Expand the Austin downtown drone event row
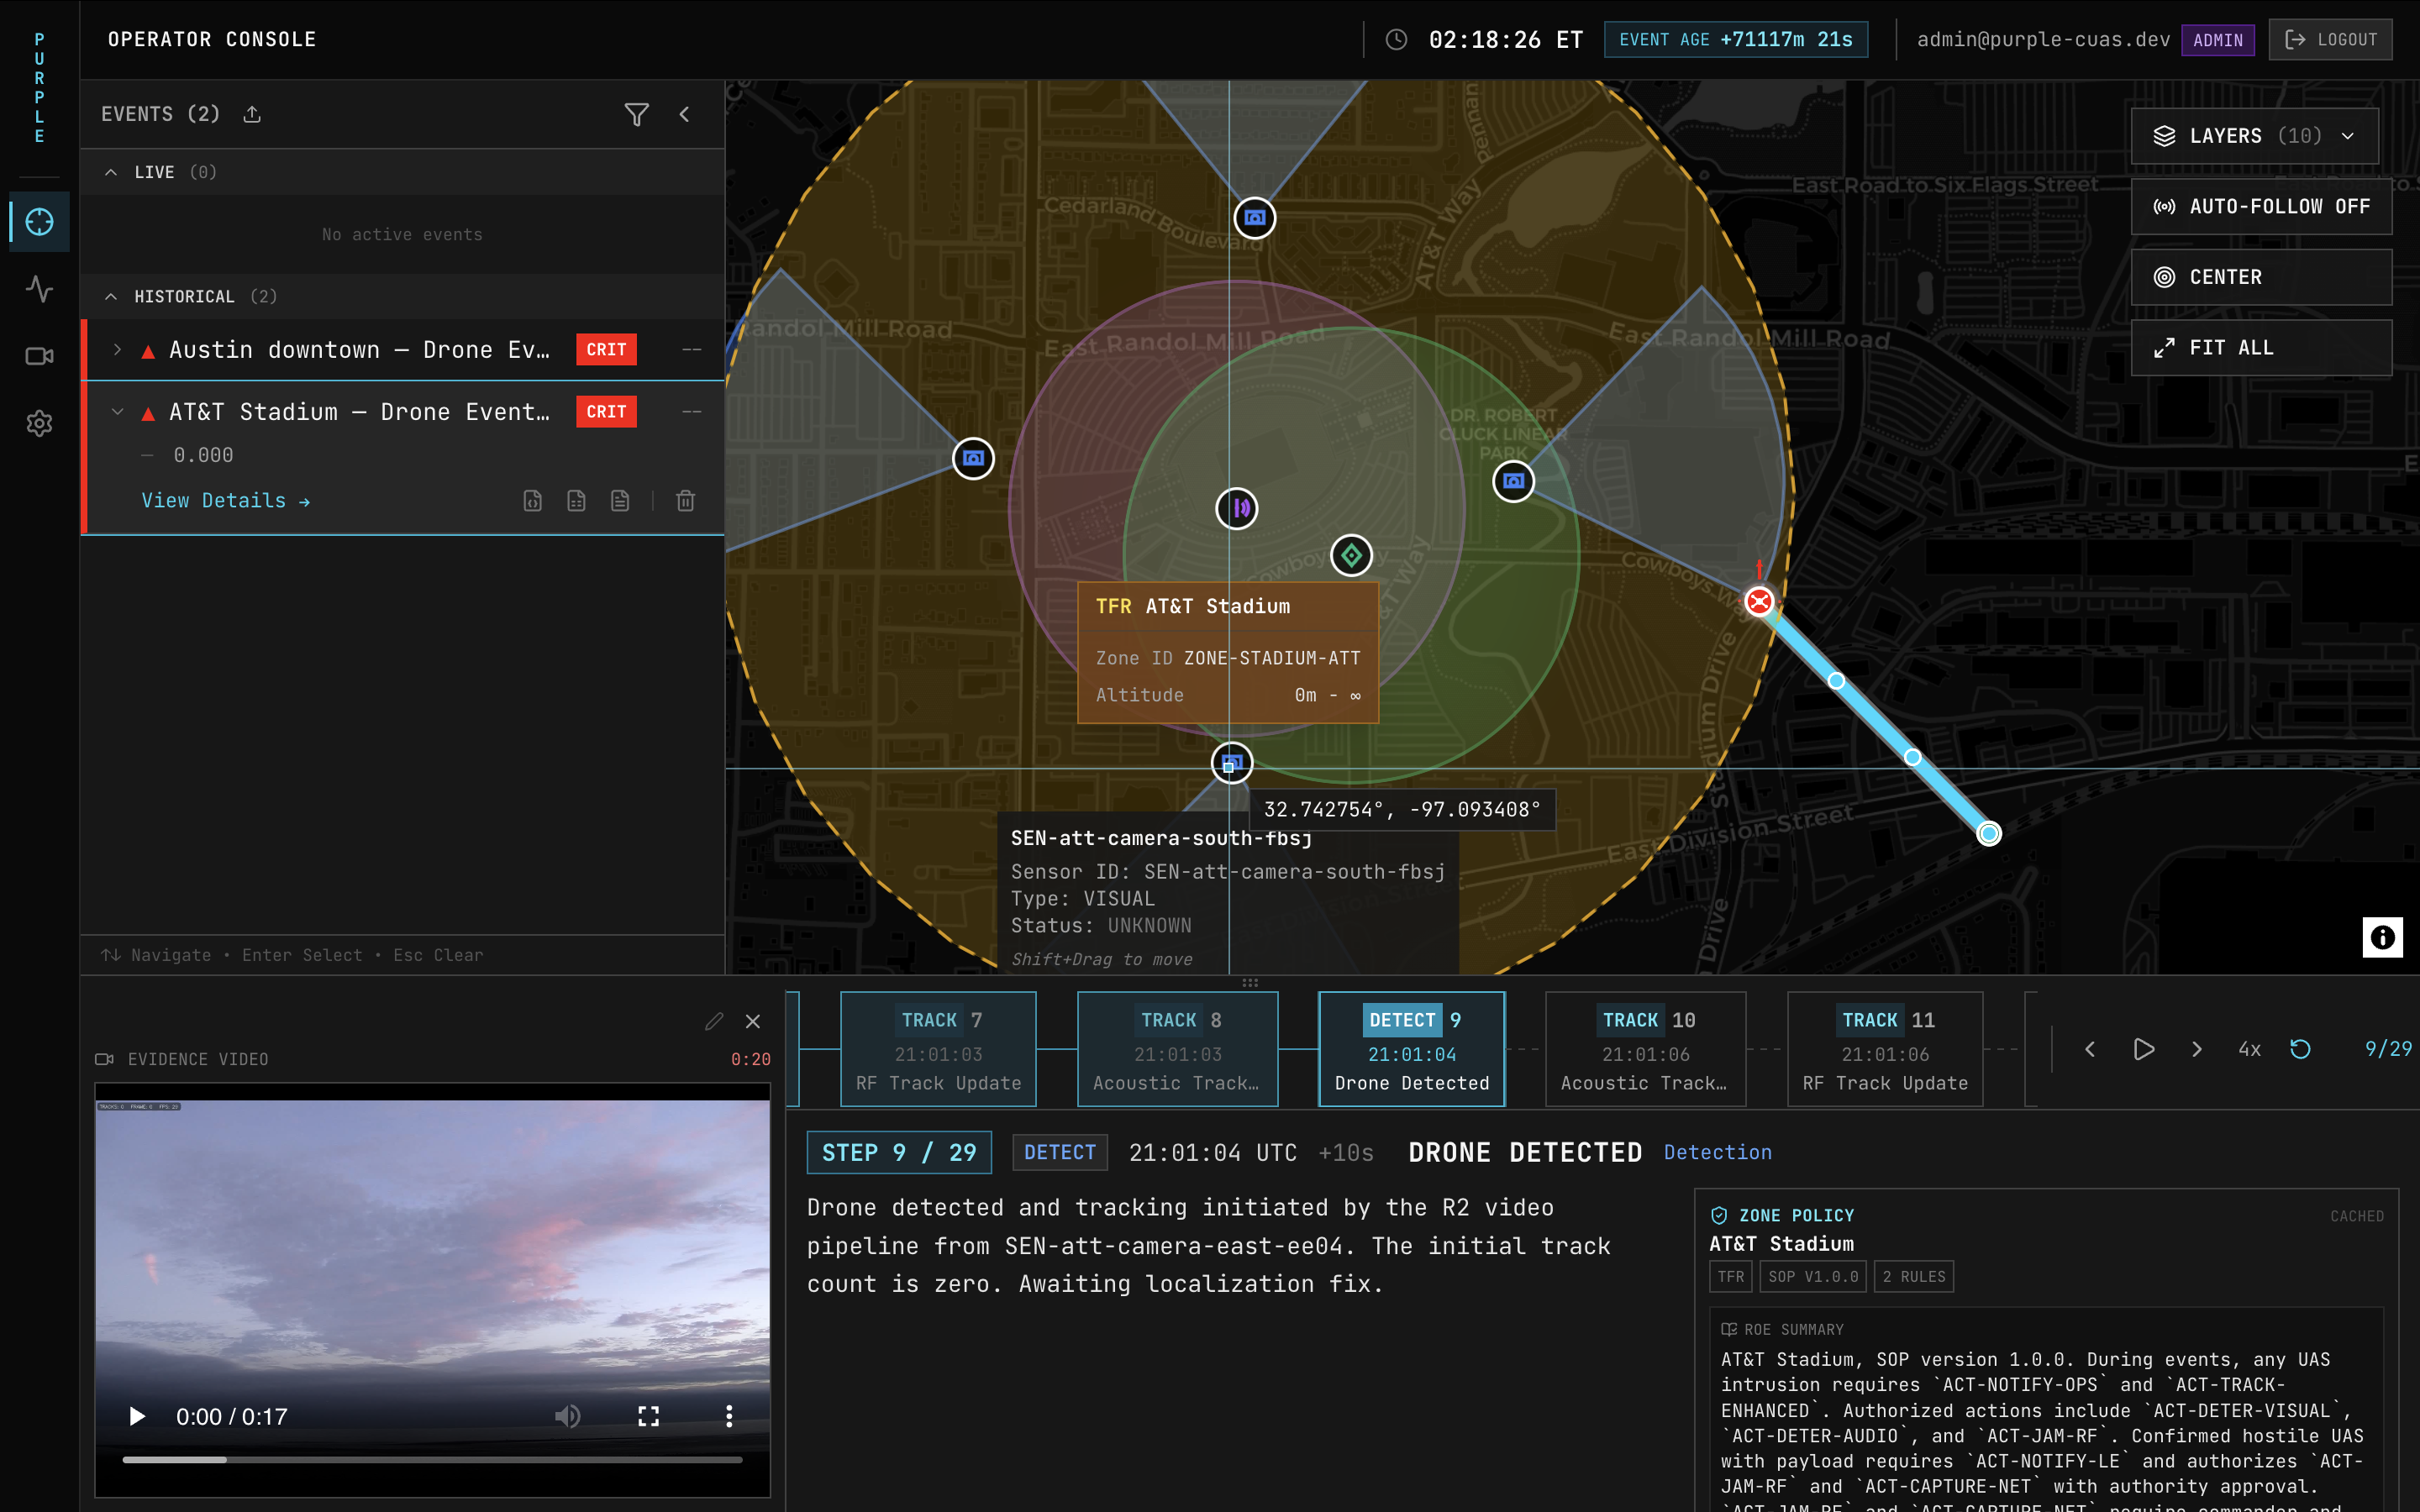 point(118,349)
